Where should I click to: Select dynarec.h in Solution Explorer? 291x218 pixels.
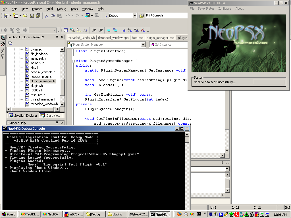38,49
